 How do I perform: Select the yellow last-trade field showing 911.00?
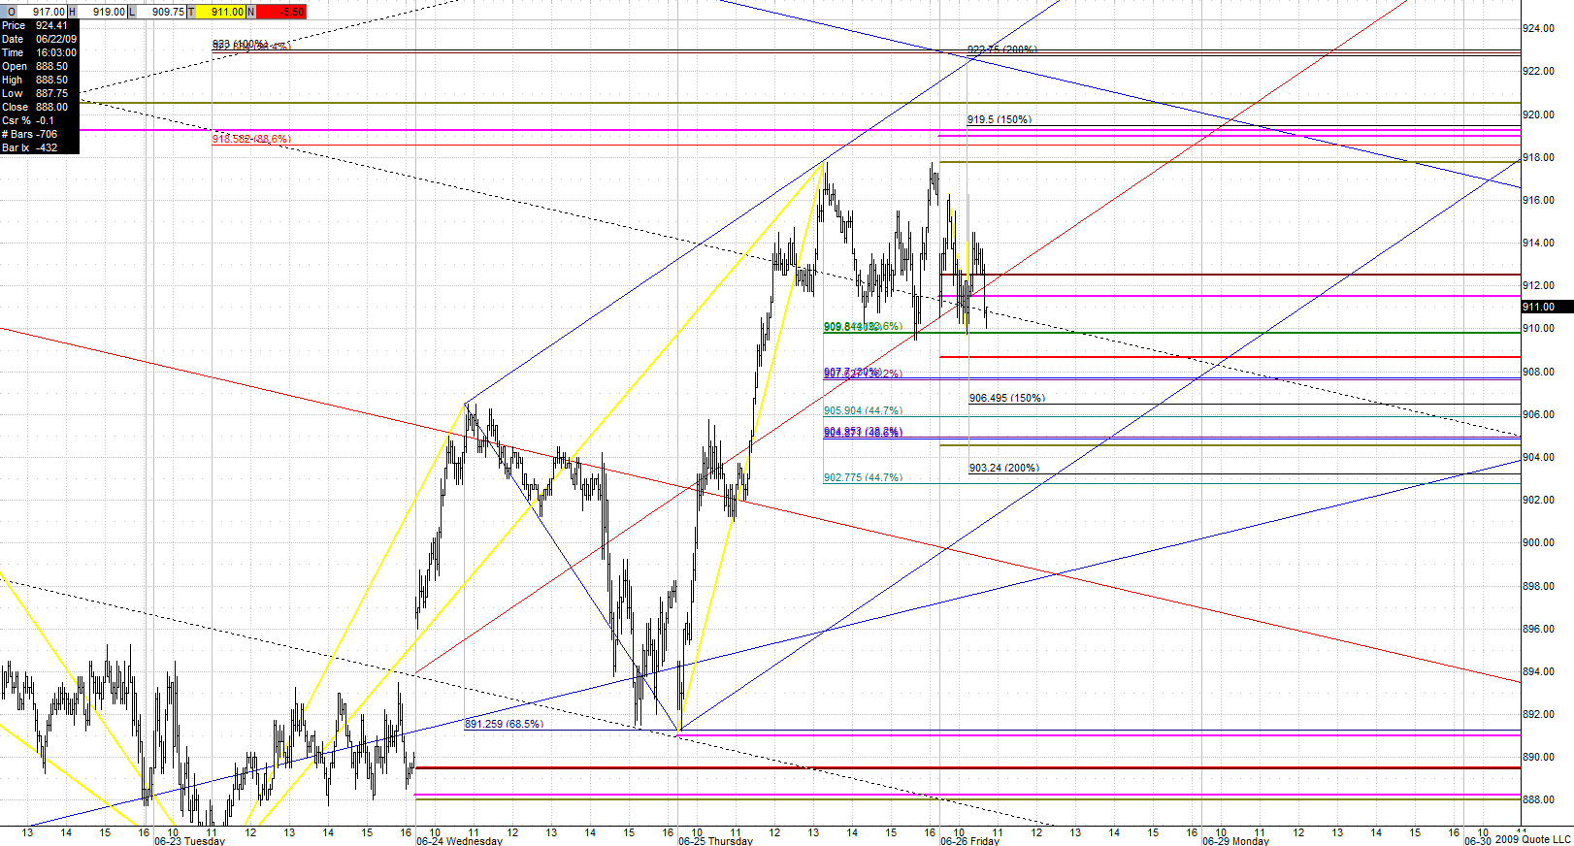click(221, 12)
